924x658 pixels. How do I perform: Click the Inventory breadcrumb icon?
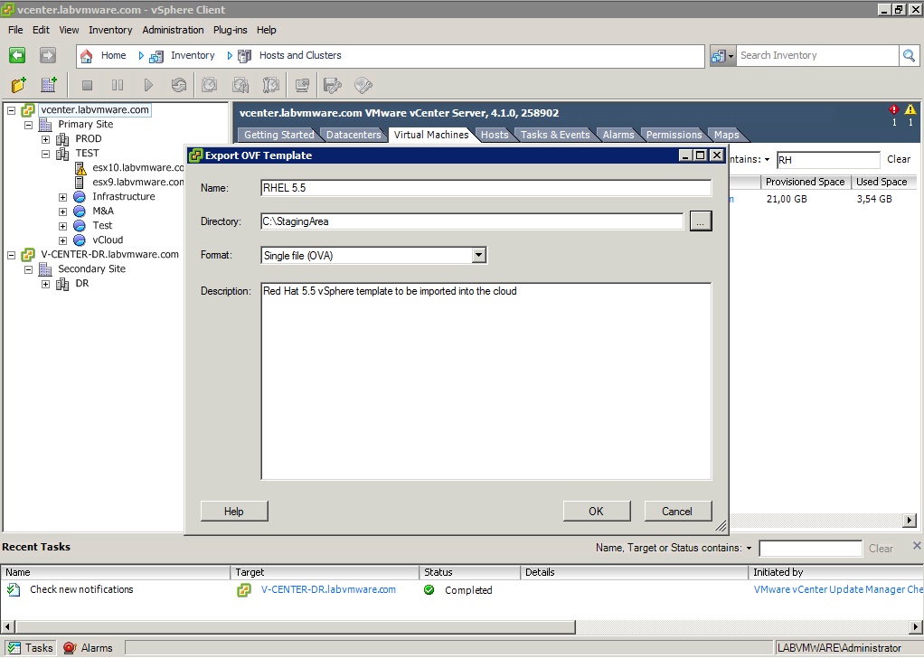(x=156, y=56)
